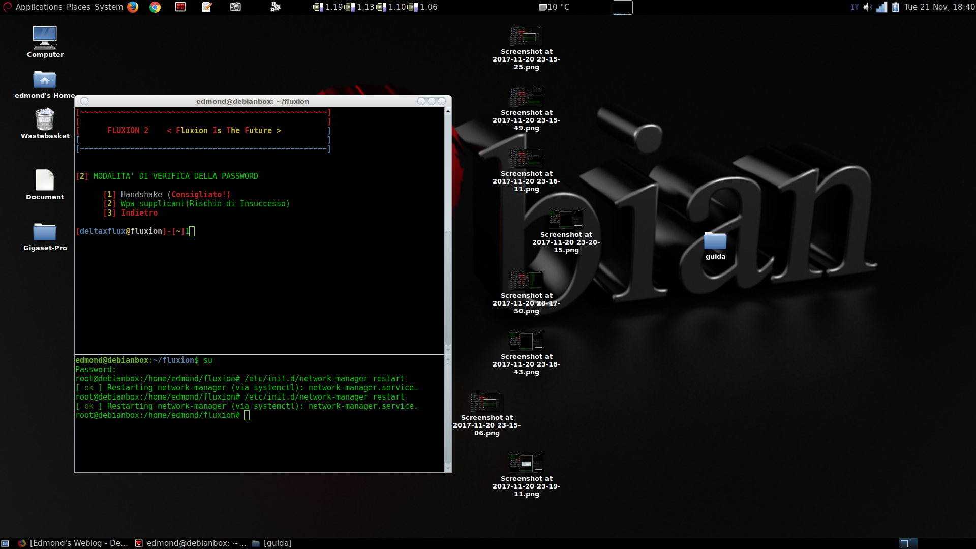Launch Firefox from the top panel
This screenshot has height=549, width=976.
tap(133, 7)
